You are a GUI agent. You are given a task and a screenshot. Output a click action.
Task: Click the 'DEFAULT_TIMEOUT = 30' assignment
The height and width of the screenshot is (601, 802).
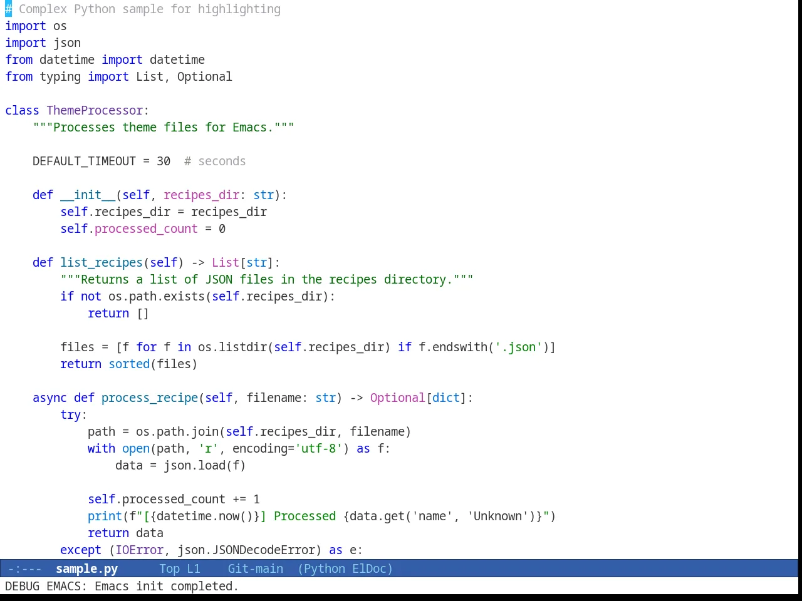click(x=102, y=162)
